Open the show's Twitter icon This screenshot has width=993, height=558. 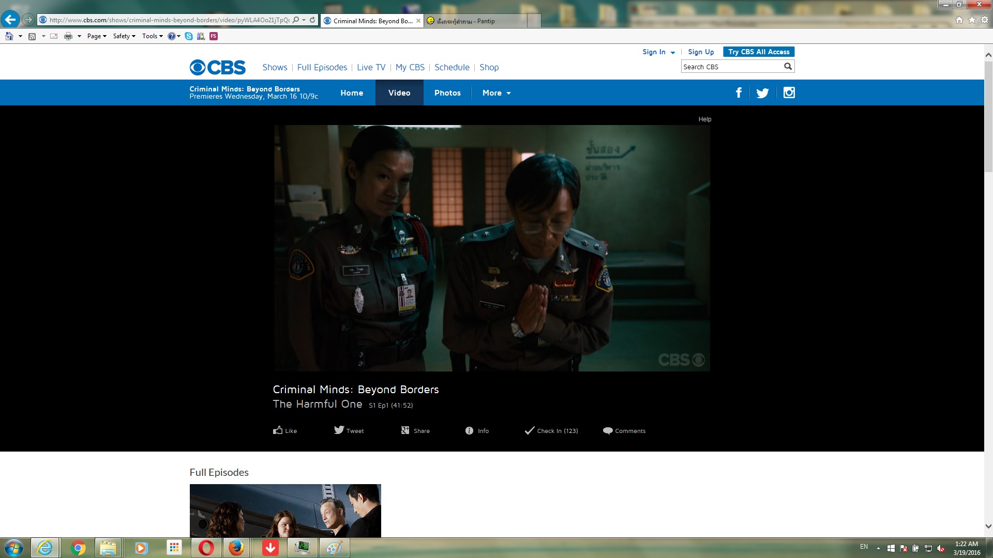[x=762, y=93]
